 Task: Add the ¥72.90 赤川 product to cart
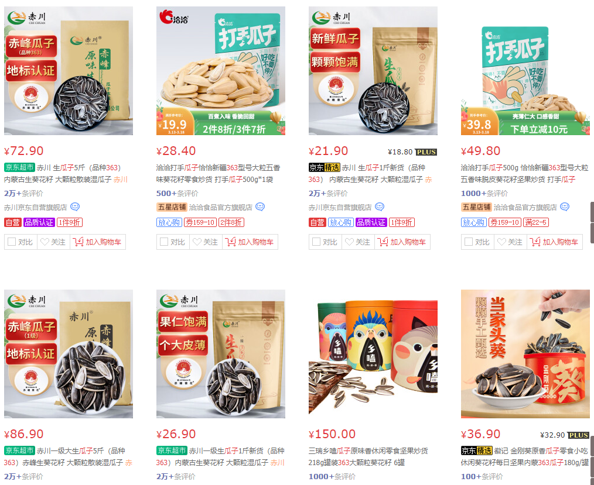98,242
